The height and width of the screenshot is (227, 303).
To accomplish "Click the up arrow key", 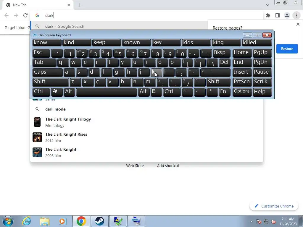I will tap(200, 82).
